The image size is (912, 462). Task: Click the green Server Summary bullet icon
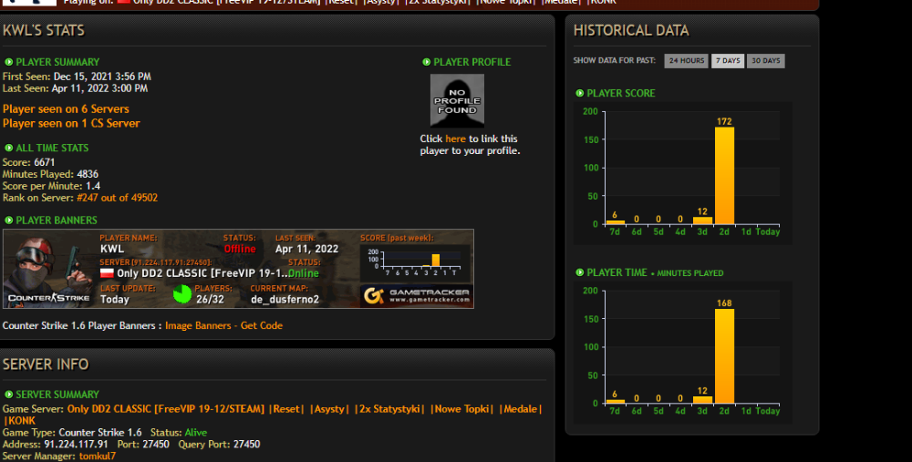(9, 395)
